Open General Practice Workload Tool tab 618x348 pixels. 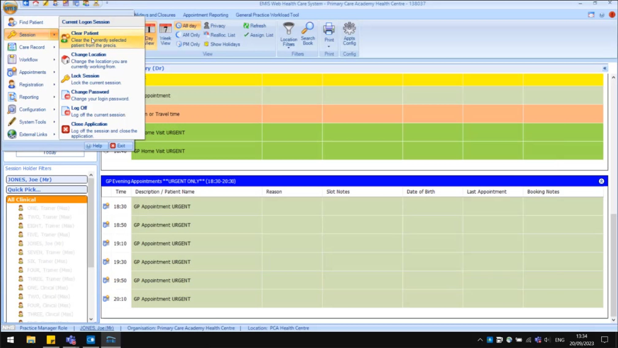[x=267, y=15]
